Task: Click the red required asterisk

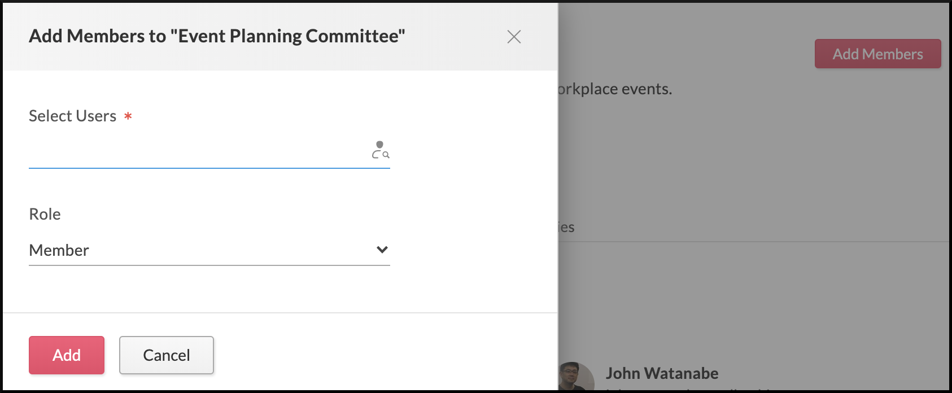Action: pos(128,116)
